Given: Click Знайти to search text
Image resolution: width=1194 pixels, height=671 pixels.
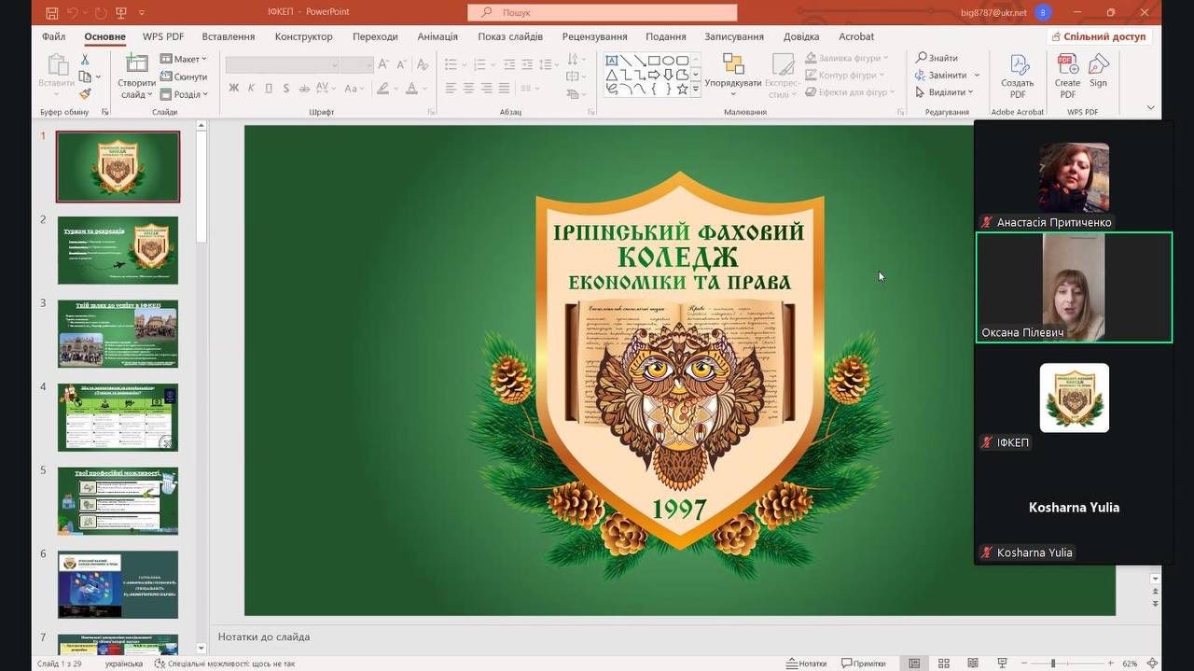Looking at the screenshot, I should point(937,58).
